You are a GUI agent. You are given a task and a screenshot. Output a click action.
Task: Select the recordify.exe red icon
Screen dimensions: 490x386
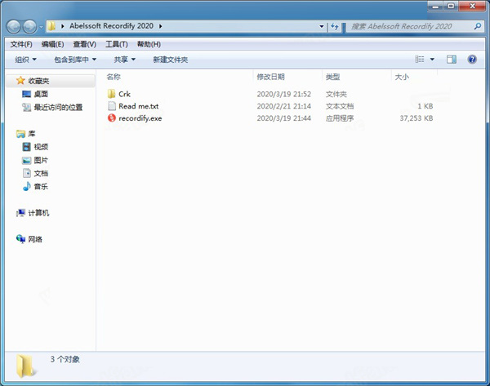click(112, 118)
